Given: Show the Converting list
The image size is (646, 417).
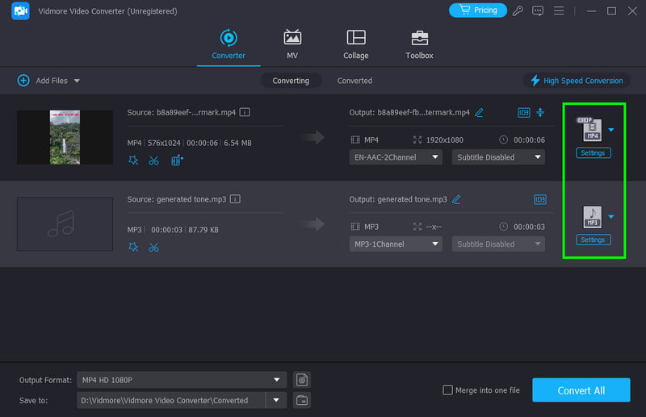Looking at the screenshot, I should click(291, 81).
